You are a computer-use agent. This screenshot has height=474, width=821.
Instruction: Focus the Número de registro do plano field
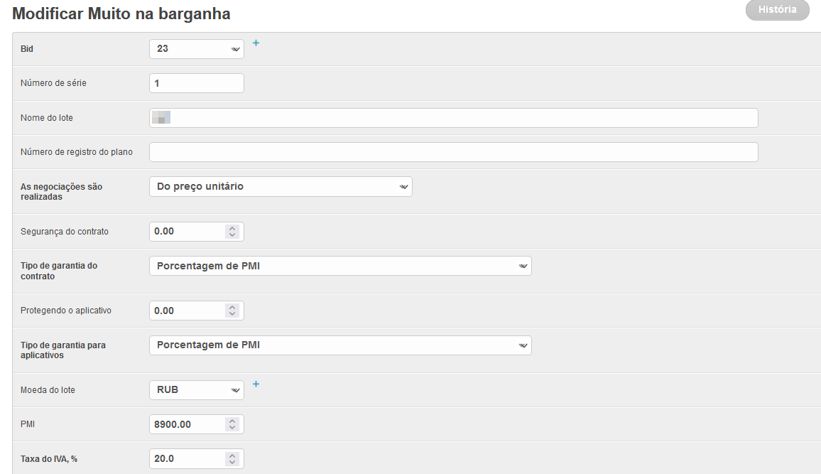coord(453,152)
